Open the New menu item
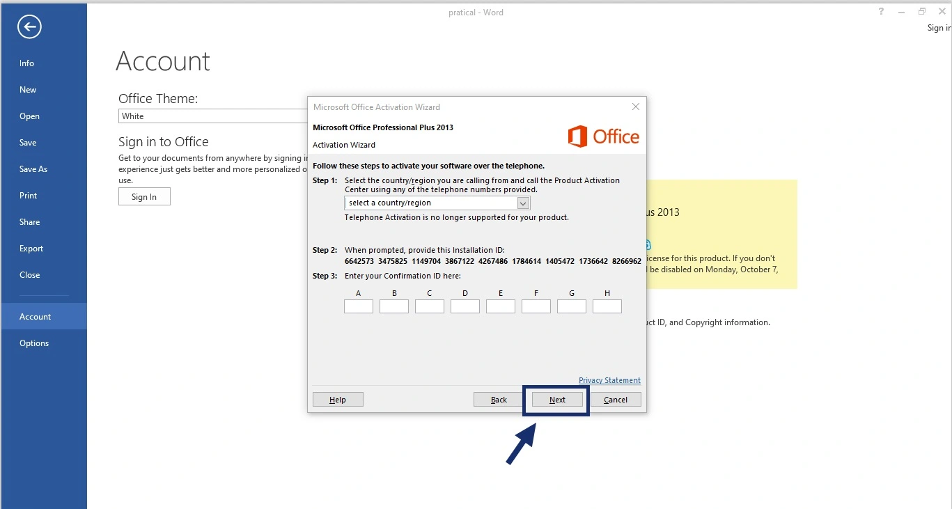Viewport: 952px width, 509px height. click(x=28, y=90)
